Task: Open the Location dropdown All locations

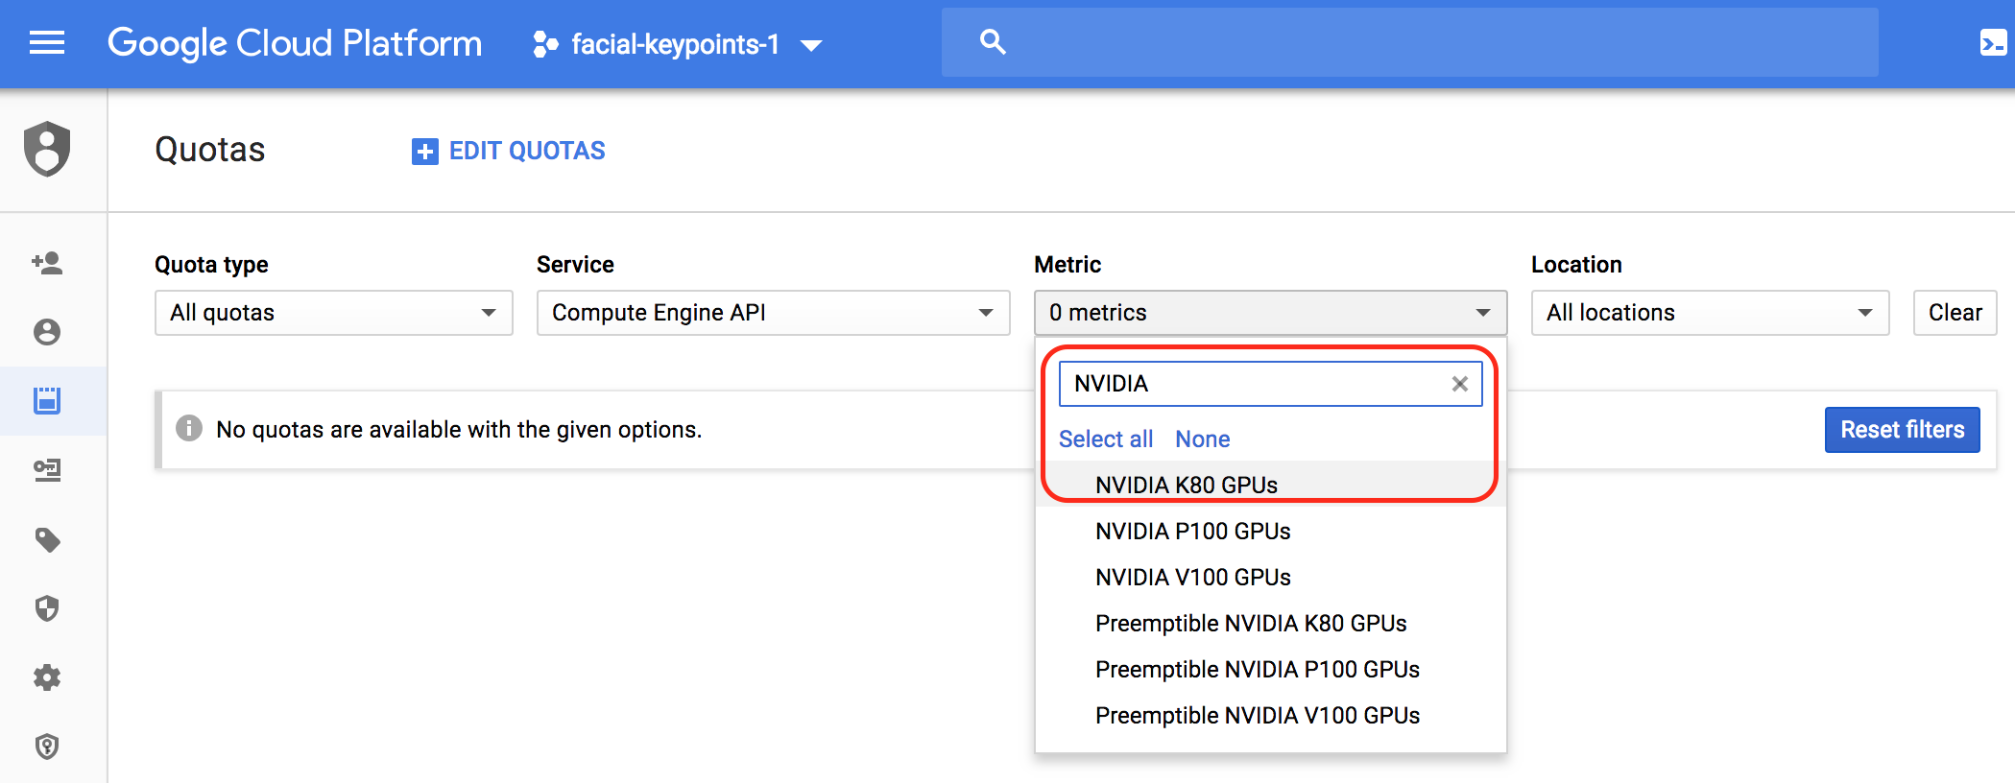Action: coord(1710,313)
